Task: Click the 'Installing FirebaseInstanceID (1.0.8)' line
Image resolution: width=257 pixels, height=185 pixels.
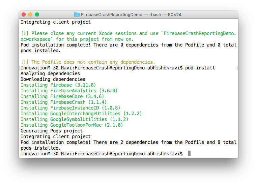Action: pyautogui.click(x=70, y=108)
